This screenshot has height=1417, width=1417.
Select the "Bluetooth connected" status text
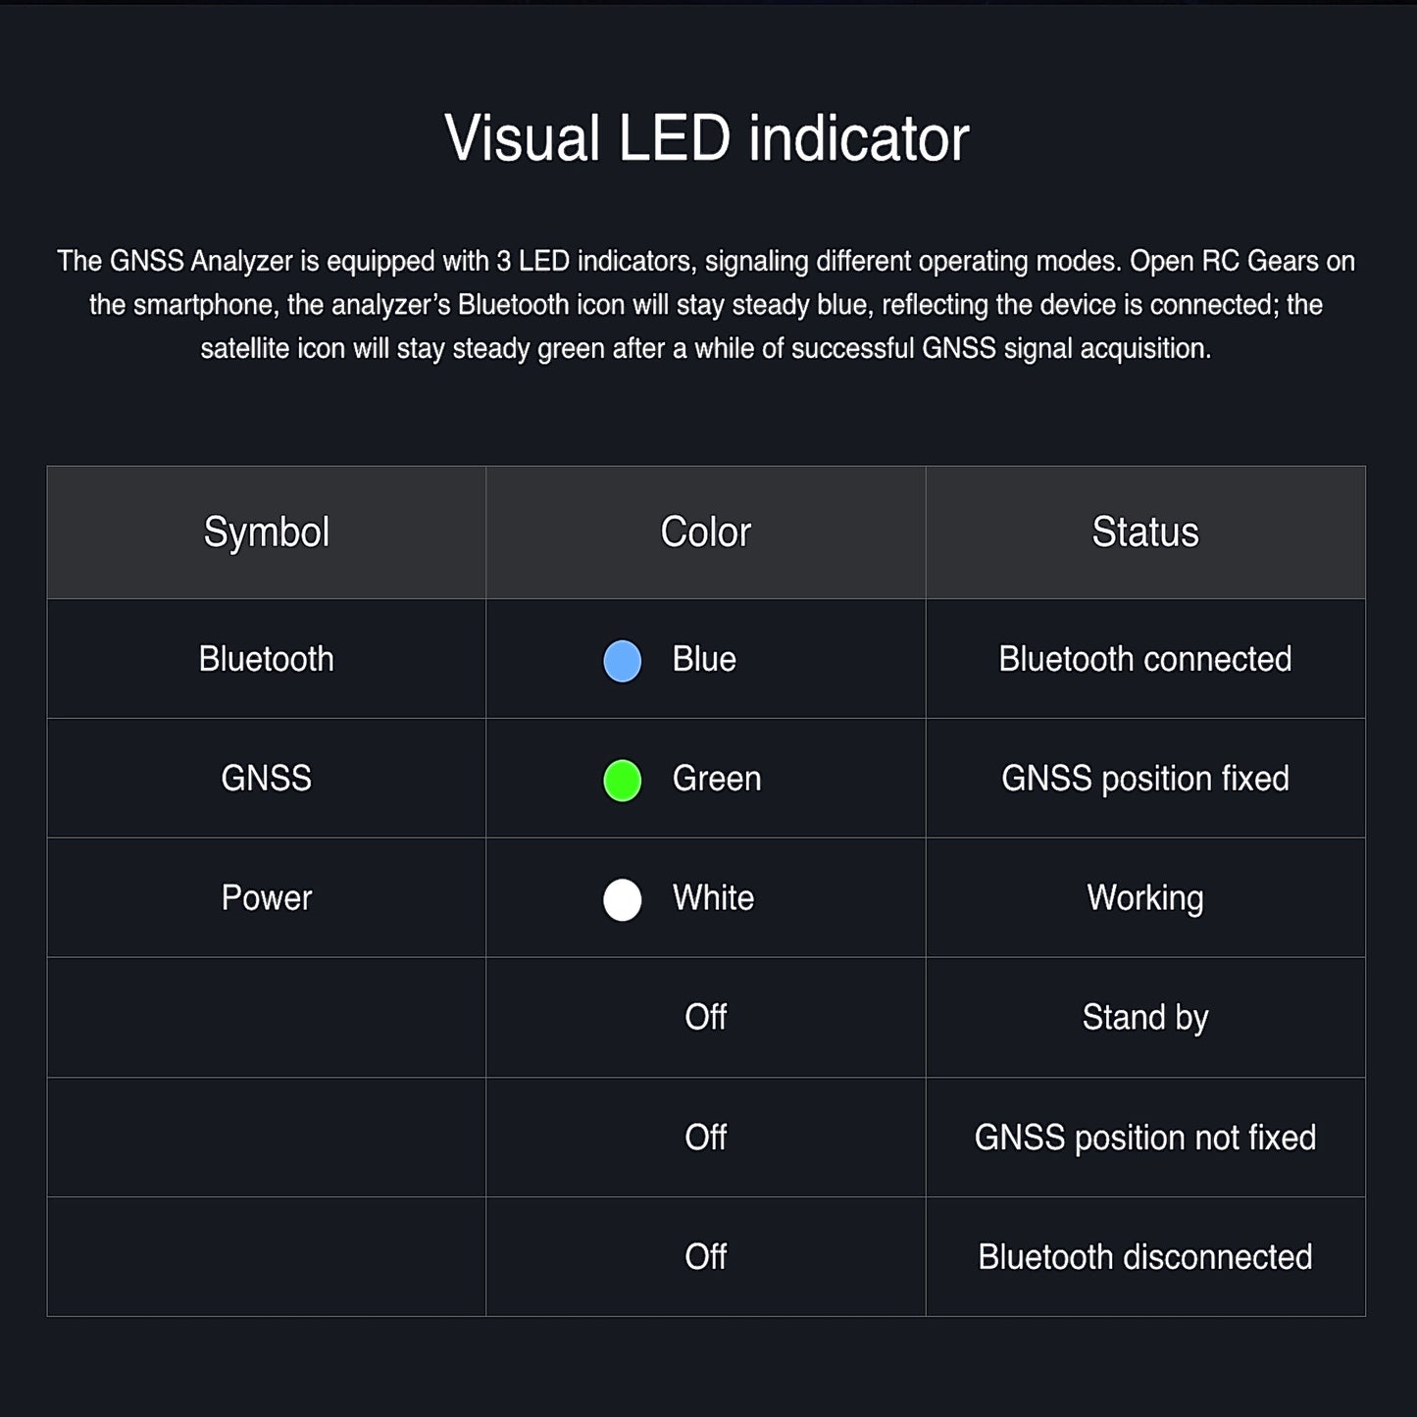point(1144,659)
